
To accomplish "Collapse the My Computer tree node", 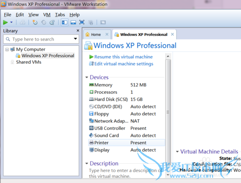I will [x=7, y=49].
